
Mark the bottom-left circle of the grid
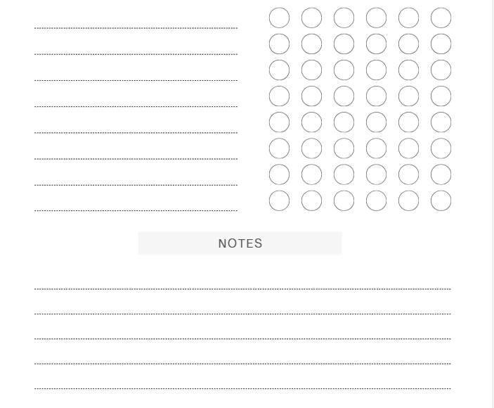point(279,200)
